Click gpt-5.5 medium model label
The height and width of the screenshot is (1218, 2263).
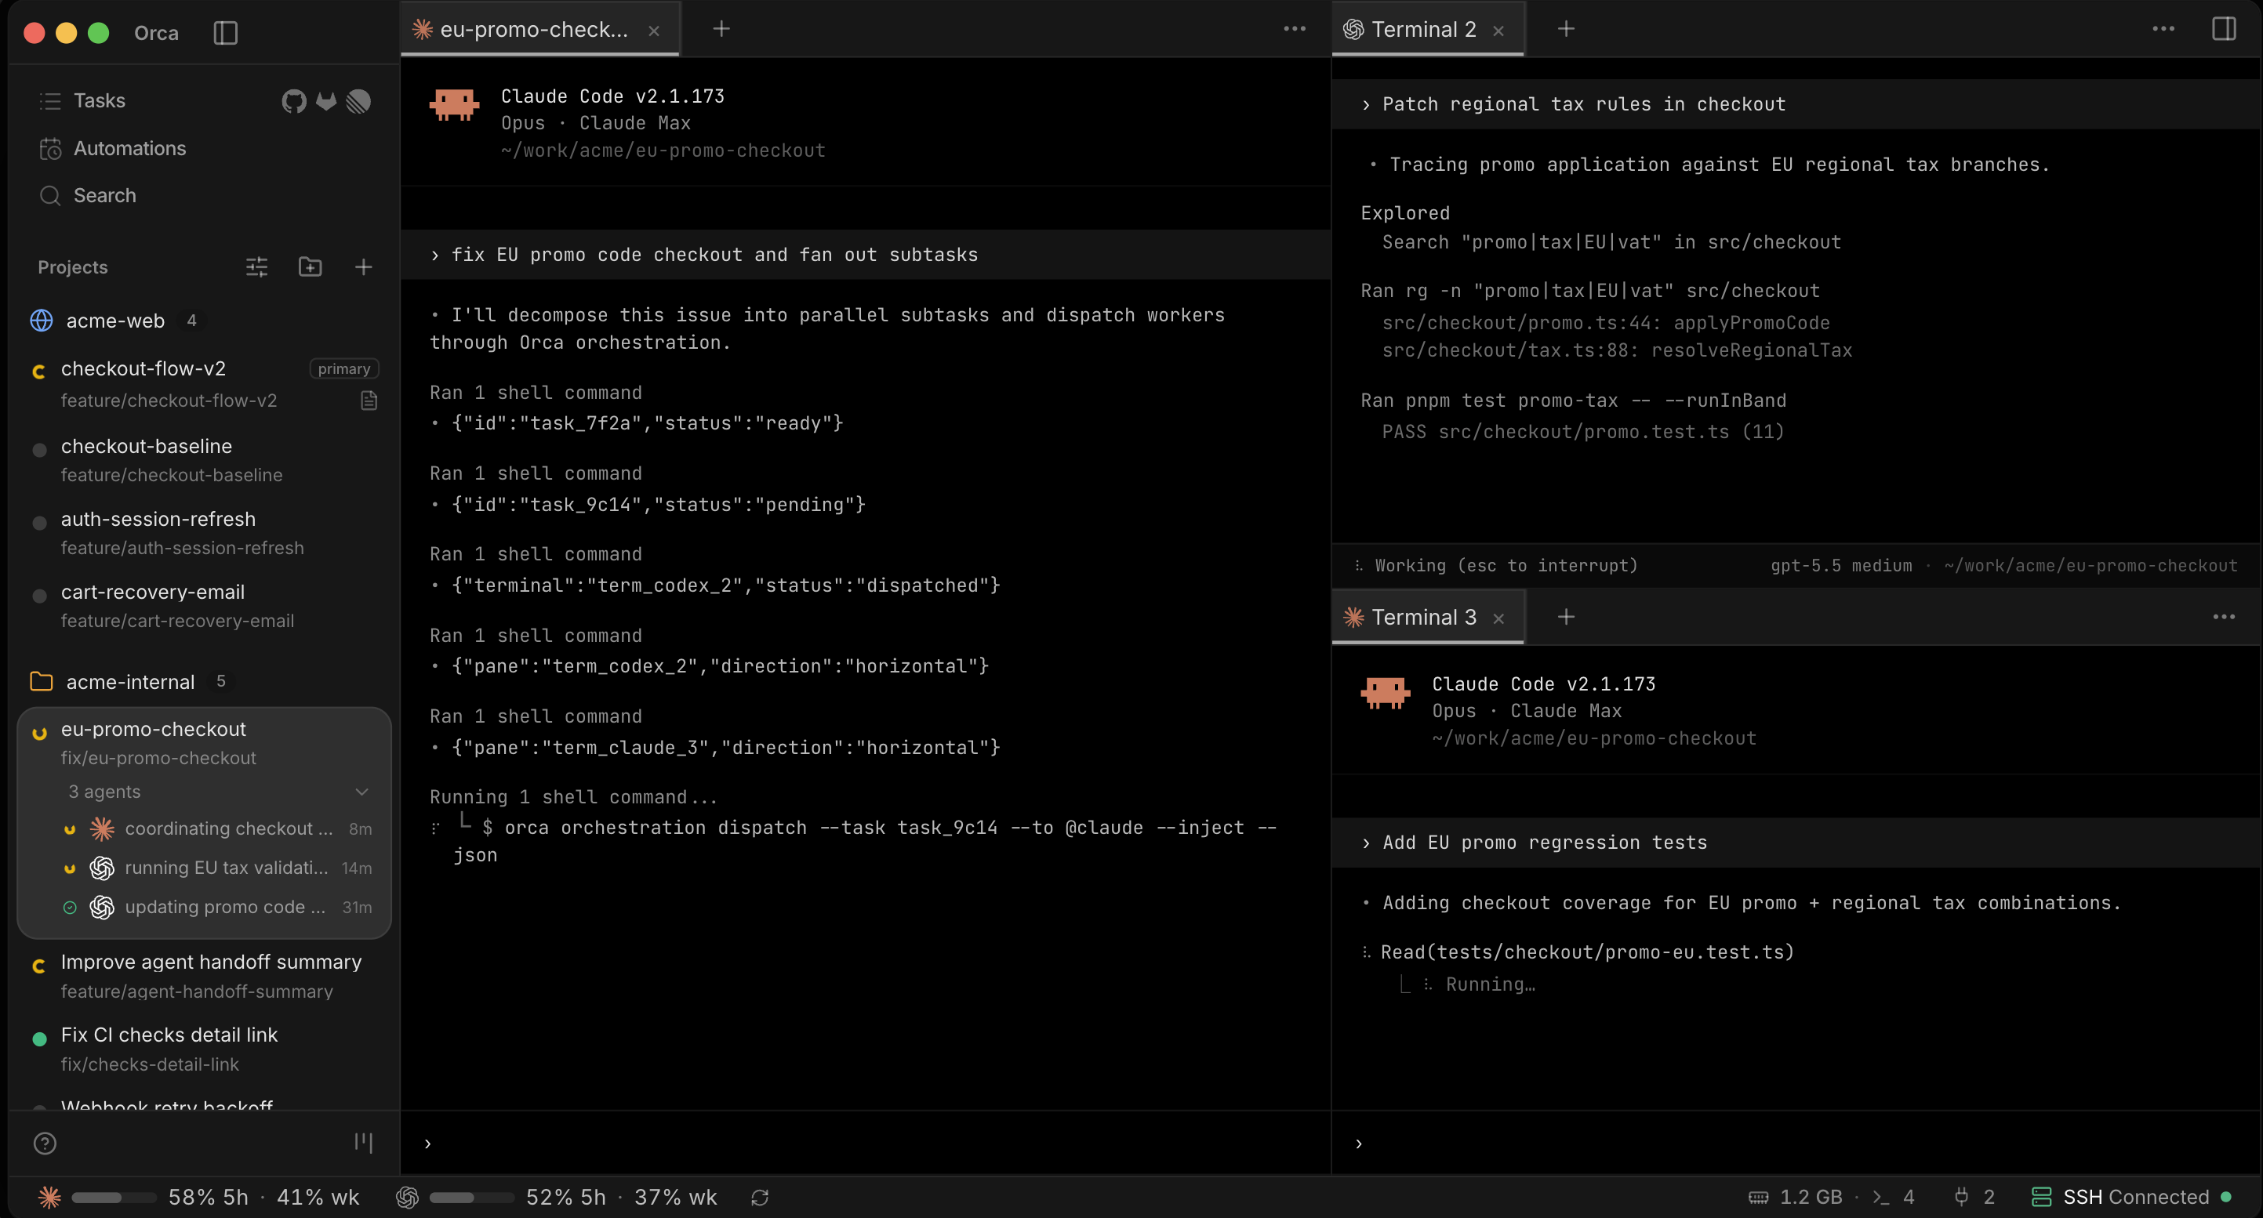(1840, 566)
